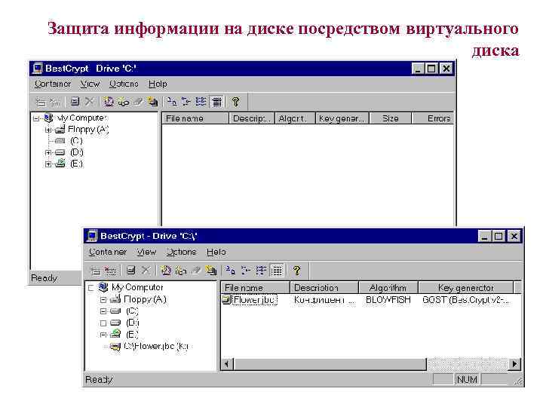Open View menu in back window
The width and height of the screenshot is (543, 407).
coord(90,84)
